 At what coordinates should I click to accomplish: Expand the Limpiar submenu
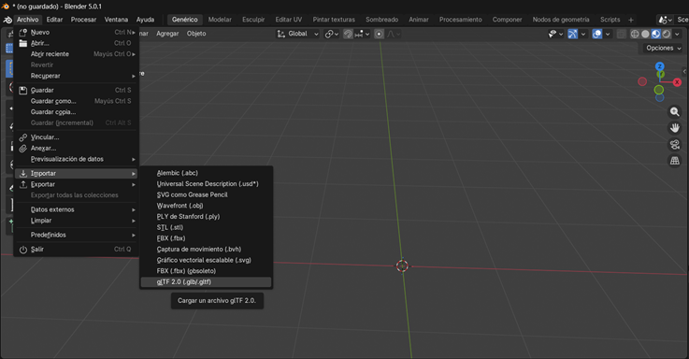click(x=77, y=221)
